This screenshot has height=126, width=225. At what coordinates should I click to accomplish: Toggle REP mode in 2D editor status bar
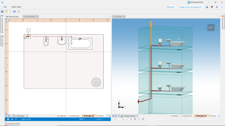coord(104,119)
